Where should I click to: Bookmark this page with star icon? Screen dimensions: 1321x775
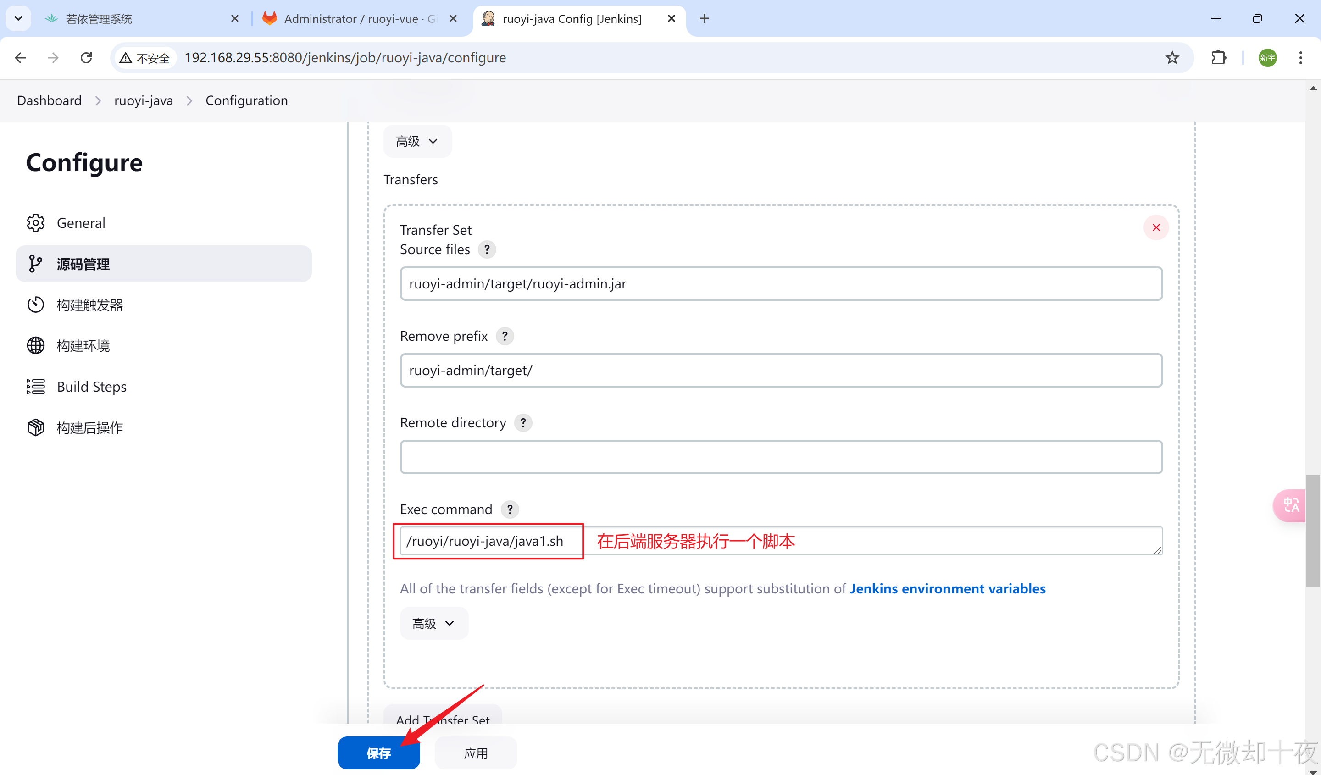[1171, 58]
